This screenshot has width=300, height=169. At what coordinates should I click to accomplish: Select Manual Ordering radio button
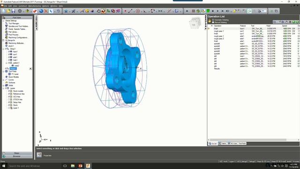(213, 23)
